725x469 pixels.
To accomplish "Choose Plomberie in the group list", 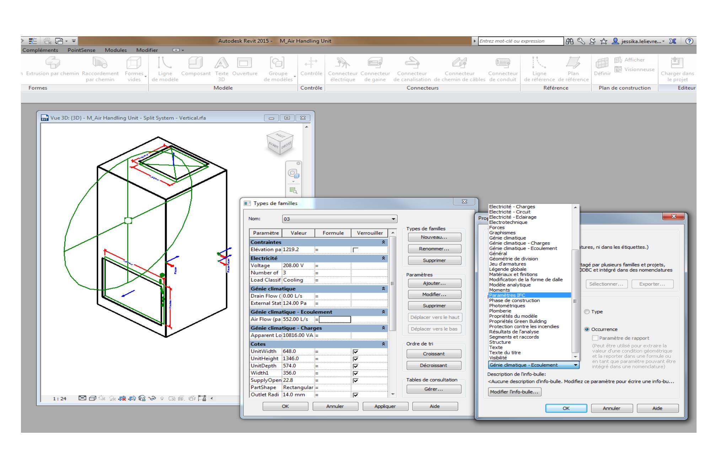I will pyautogui.click(x=500, y=311).
